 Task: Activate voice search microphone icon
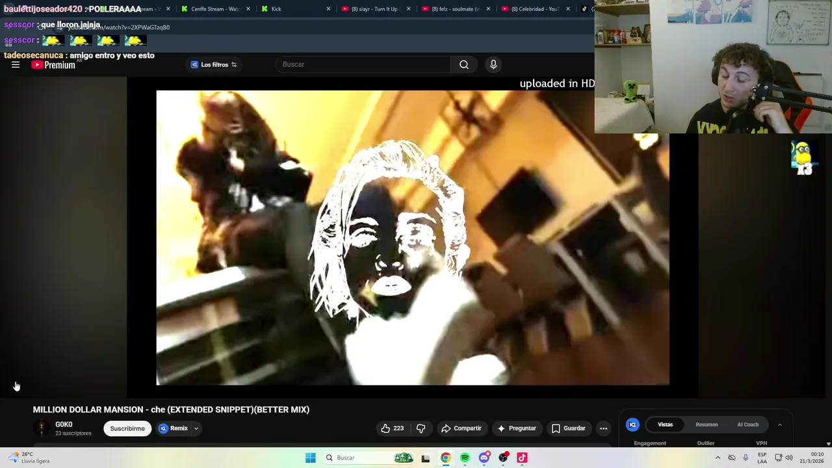493,64
